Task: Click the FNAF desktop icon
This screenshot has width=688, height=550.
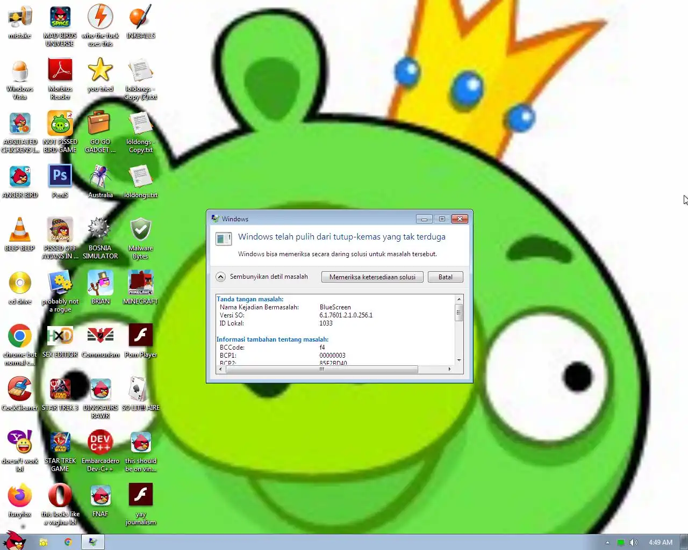Action: [101, 500]
